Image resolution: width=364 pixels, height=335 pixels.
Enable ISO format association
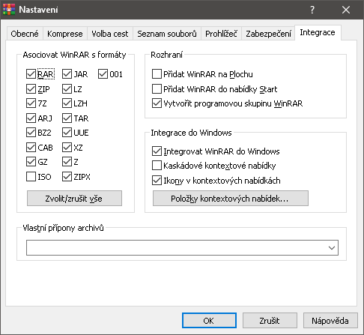click(x=31, y=177)
